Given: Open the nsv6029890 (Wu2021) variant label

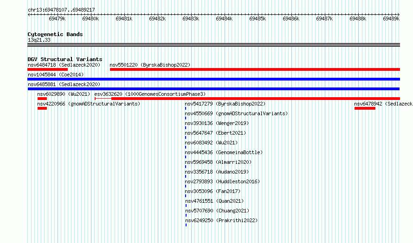Looking at the screenshot, I should (x=64, y=94).
